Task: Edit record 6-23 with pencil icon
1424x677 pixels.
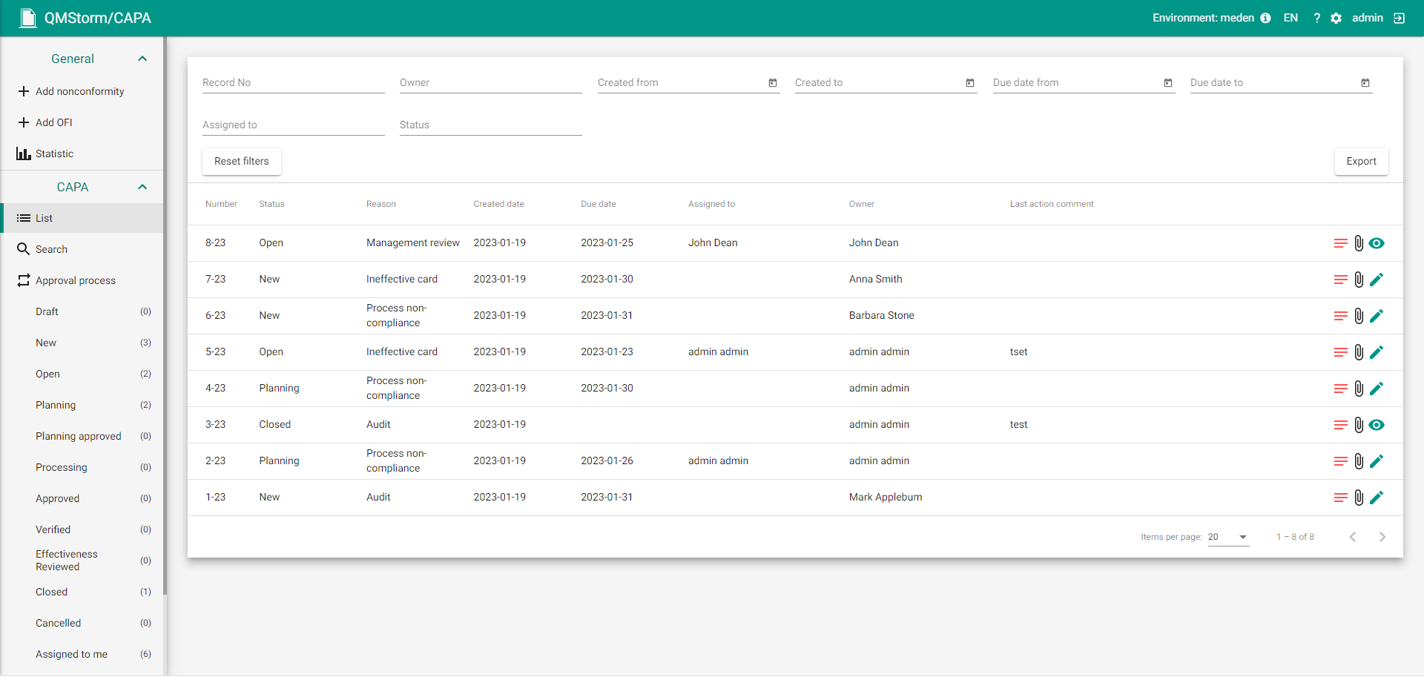Action: [1377, 316]
